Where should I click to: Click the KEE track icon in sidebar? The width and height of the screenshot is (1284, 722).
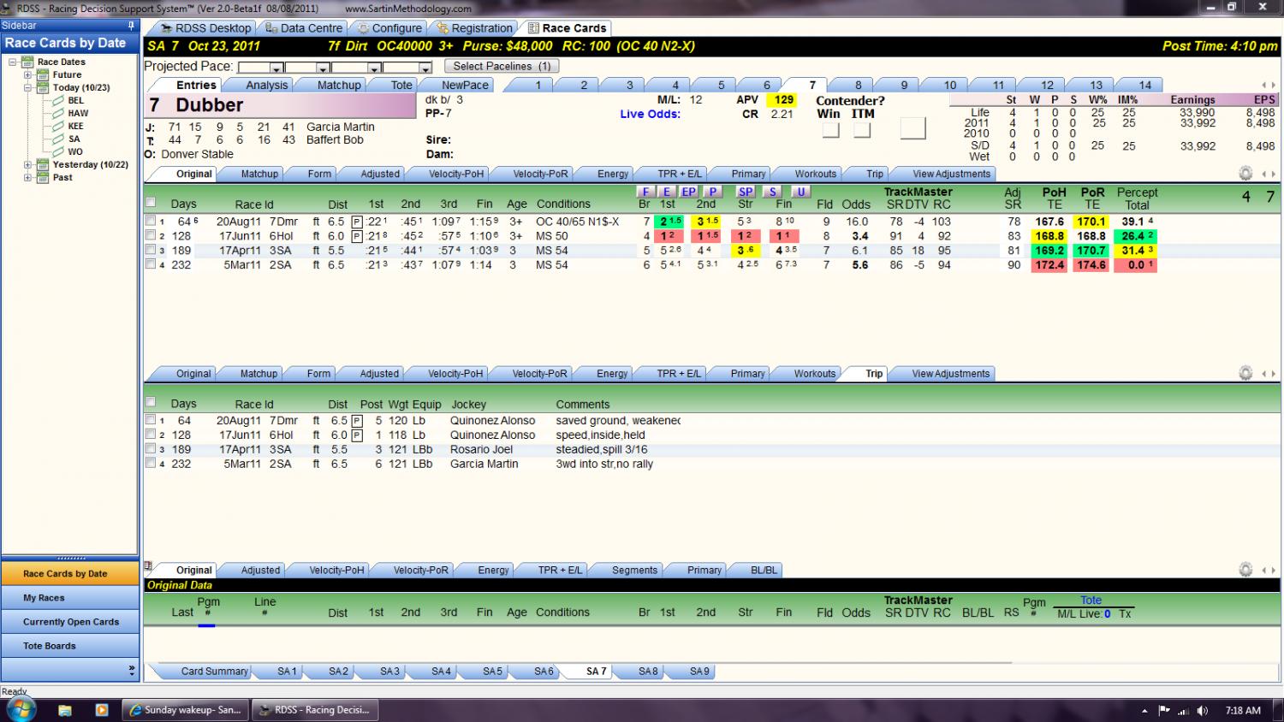(58, 126)
